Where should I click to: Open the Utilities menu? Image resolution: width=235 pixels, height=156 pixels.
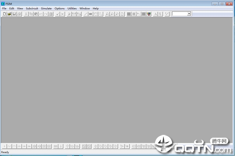[x=72, y=8]
